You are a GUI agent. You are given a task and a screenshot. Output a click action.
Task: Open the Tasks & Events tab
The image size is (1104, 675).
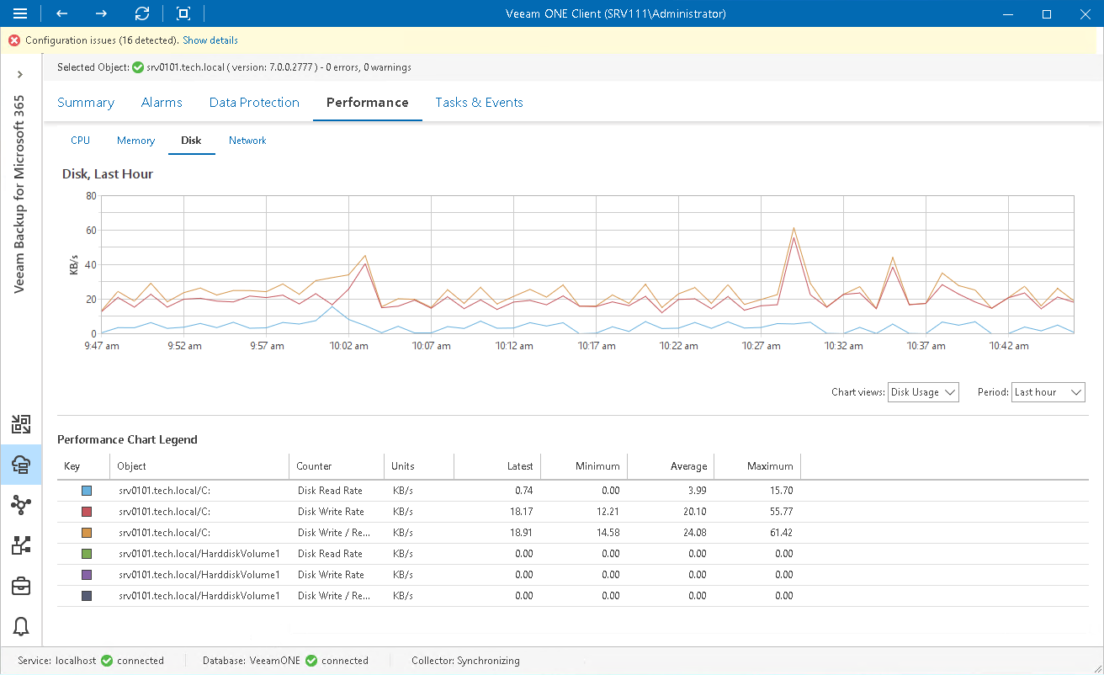click(479, 103)
